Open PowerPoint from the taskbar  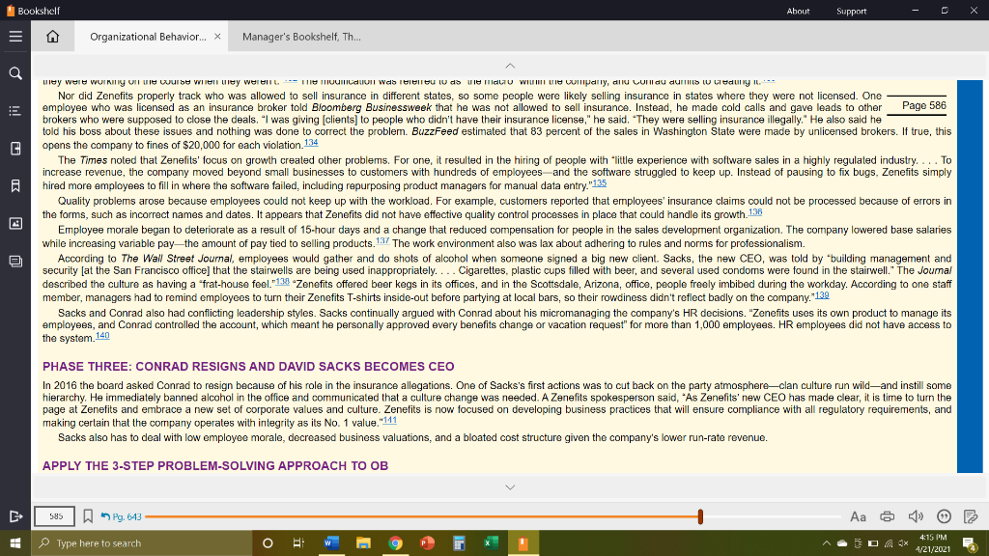point(427,542)
